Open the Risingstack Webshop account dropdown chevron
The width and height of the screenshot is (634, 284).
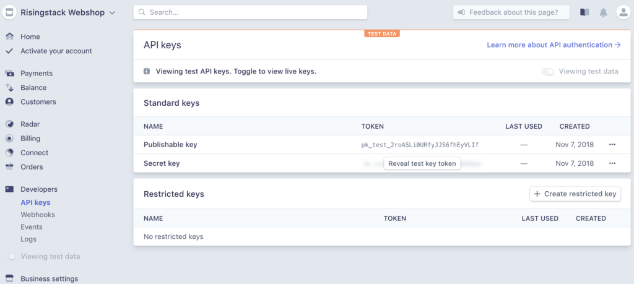click(112, 13)
